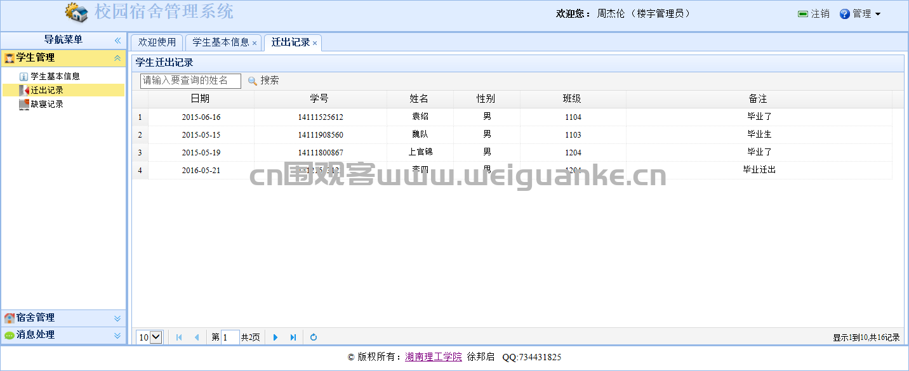Open the 湖南理工学院 footer link
This screenshot has width=909, height=371.
click(434, 357)
